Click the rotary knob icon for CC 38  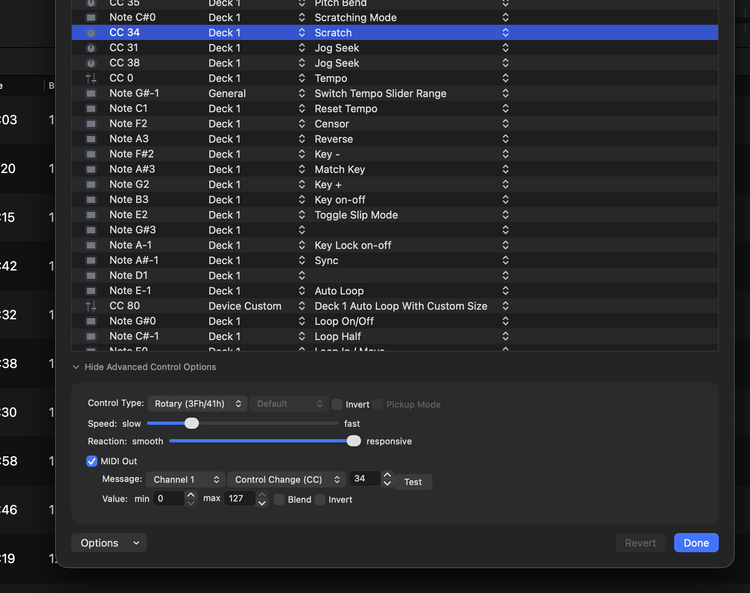(x=91, y=63)
